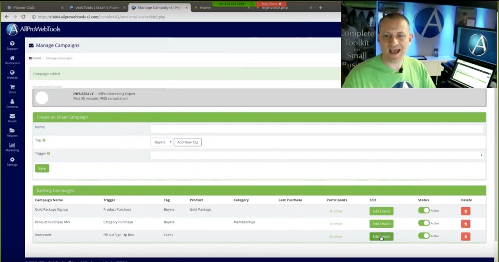Screen dimensions: 499x262
Task: Edit Emails for Product Purchase ANY
Action: [x=381, y=224]
